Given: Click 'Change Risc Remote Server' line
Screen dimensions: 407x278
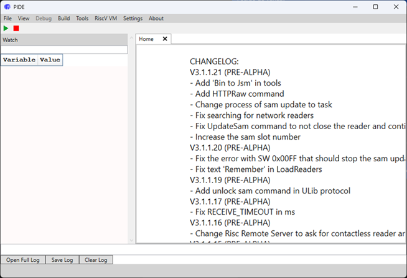Looking at the screenshot, I should pyautogui.click(x=297, y=233).
